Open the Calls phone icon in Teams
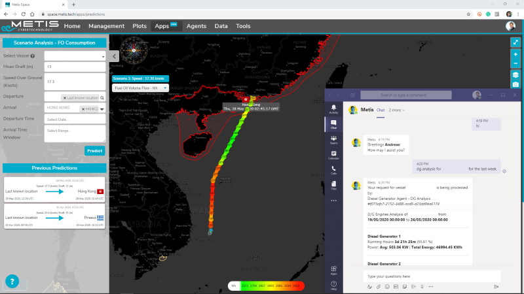Image resolution: width=524 pixels, height=294 pixels. [333, 170]
